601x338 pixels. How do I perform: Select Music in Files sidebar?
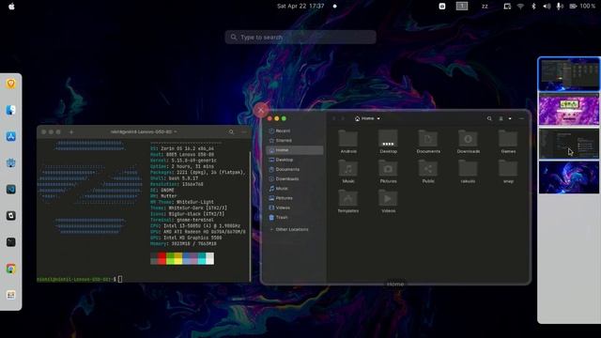tap(294, 189)
